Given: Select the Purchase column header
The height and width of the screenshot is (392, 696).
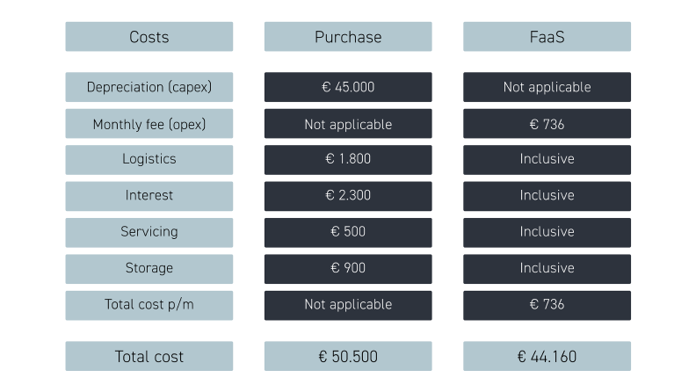Looking at the screenshot, I should point(348,37).
